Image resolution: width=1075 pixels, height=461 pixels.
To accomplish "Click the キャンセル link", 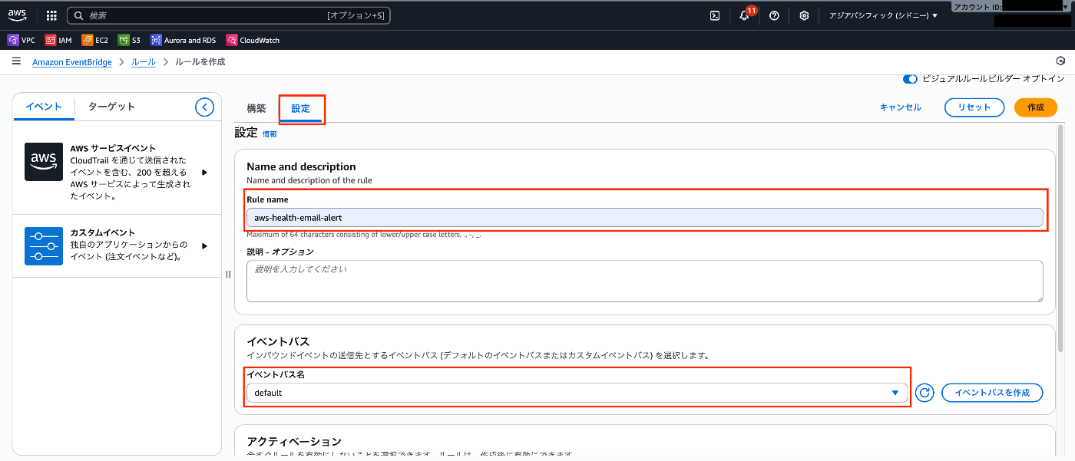I will (901, 107).
